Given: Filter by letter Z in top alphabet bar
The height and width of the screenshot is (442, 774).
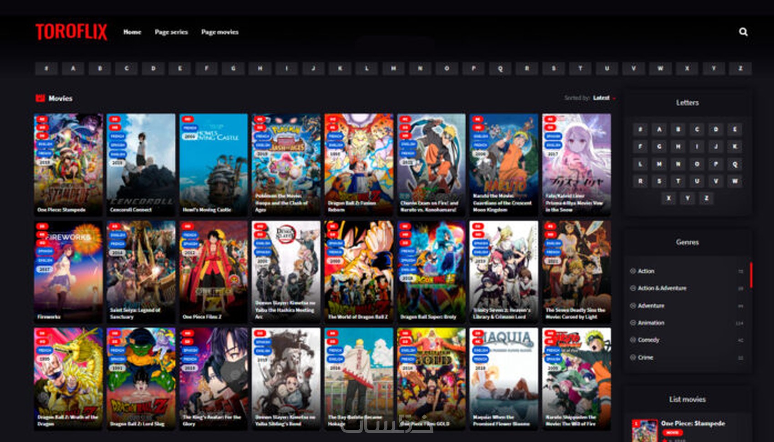Looking at the screenshot, I should (x=740, y=68).
